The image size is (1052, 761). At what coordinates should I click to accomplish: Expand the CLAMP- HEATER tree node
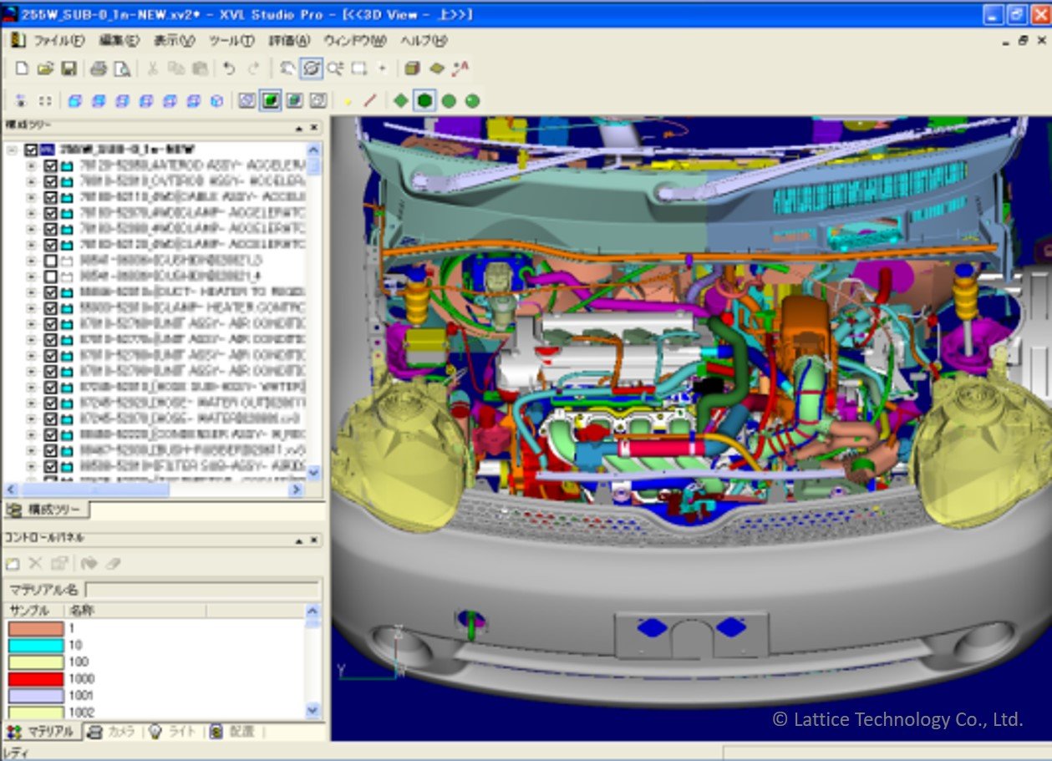coord(32,308)
